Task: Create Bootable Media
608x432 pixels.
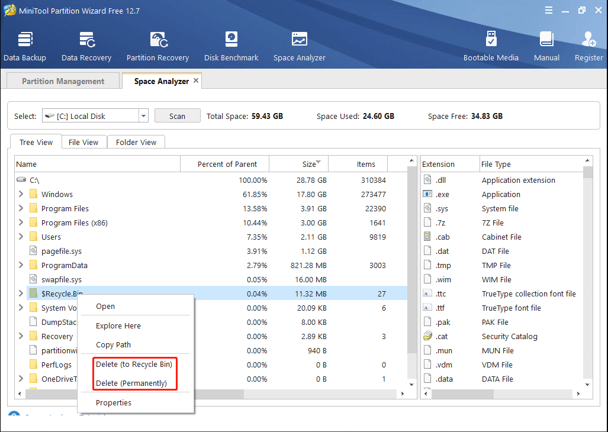Action: click(x=491, y=47)
